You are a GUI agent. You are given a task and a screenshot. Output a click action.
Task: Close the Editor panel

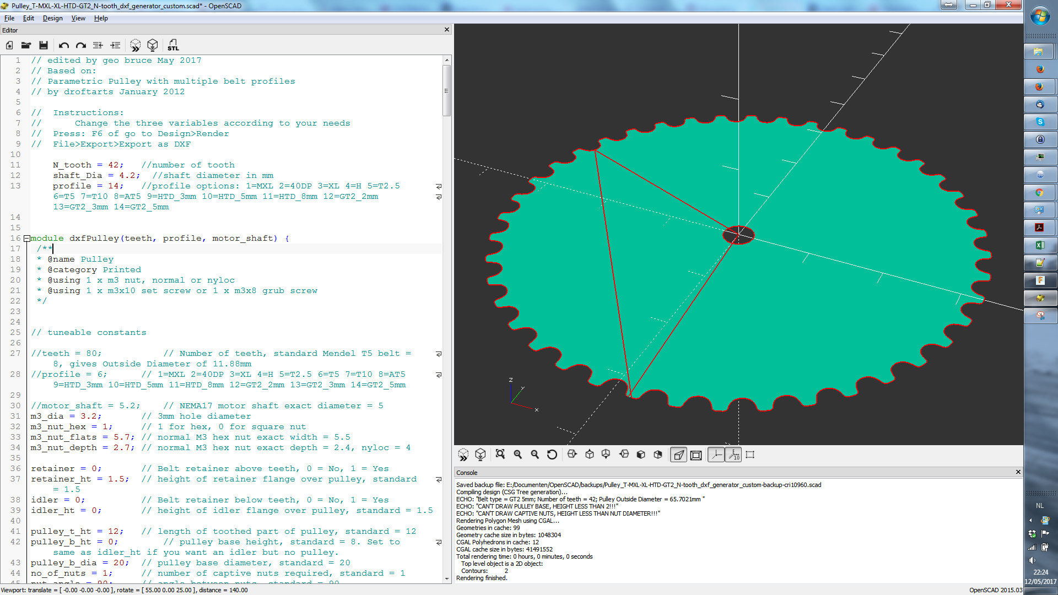tap(447, 30)
